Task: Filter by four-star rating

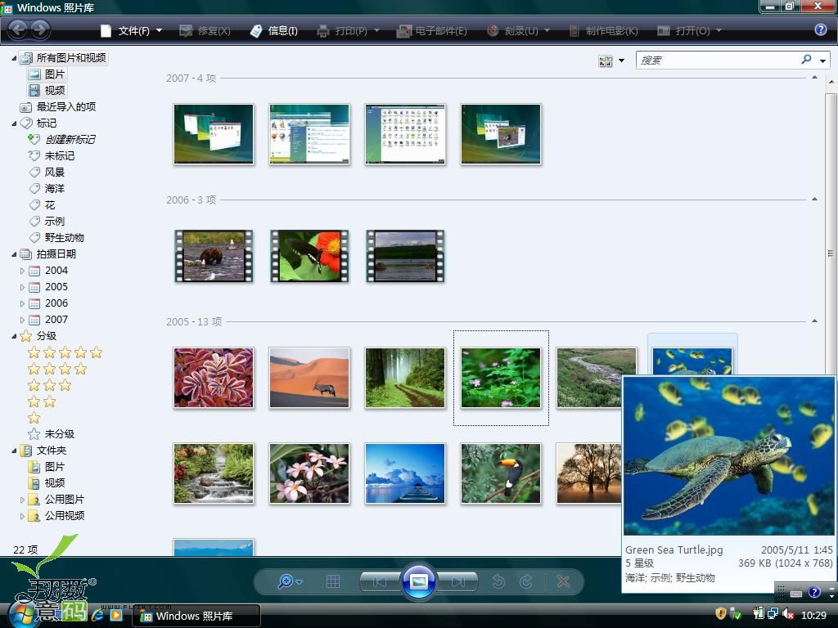Action: point(57,369)
